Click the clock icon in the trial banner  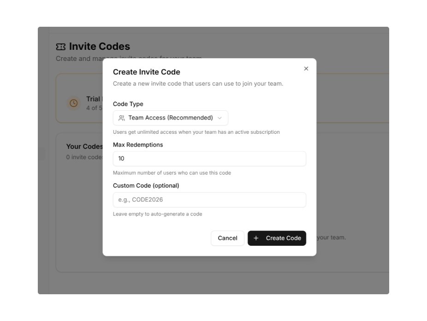pos(73,103)
